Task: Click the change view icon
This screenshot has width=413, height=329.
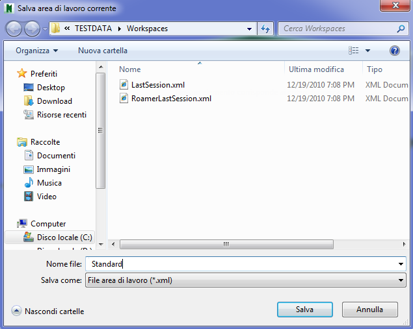Action: [353, 50]
